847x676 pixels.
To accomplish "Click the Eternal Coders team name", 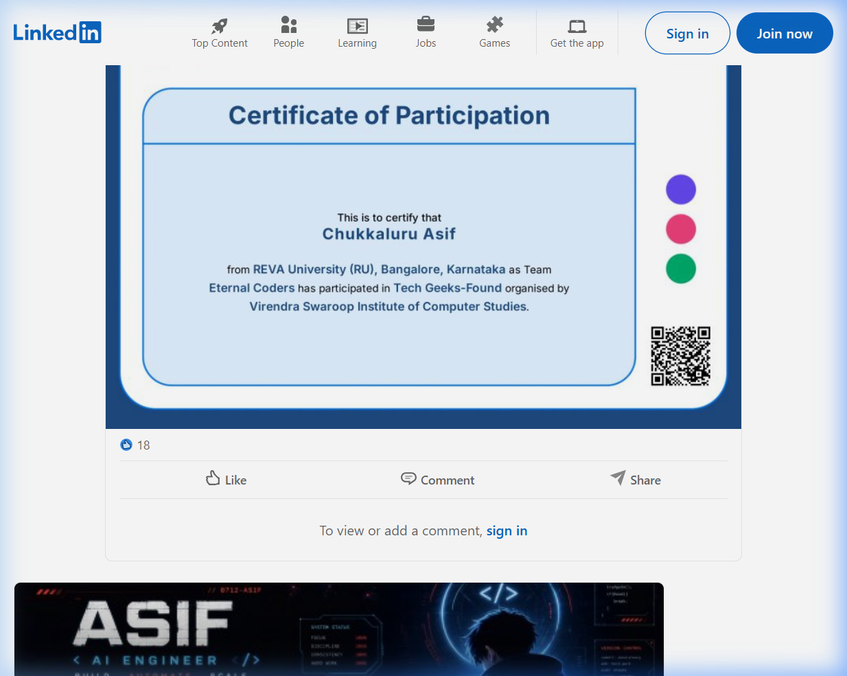I will point(252,288).
